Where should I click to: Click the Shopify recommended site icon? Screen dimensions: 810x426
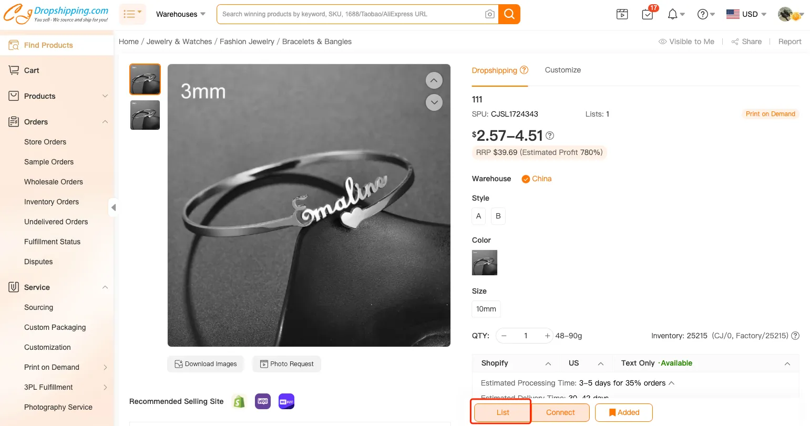click(239, 401)
